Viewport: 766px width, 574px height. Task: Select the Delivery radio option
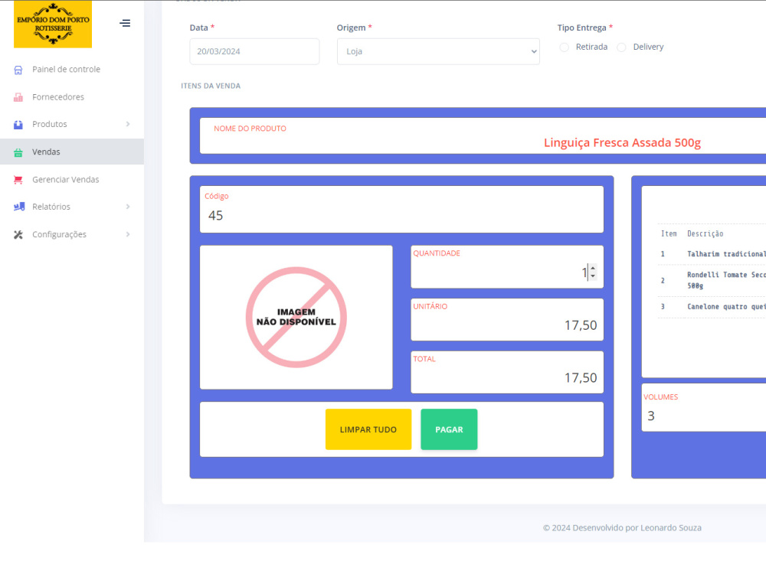pos(621,47)
